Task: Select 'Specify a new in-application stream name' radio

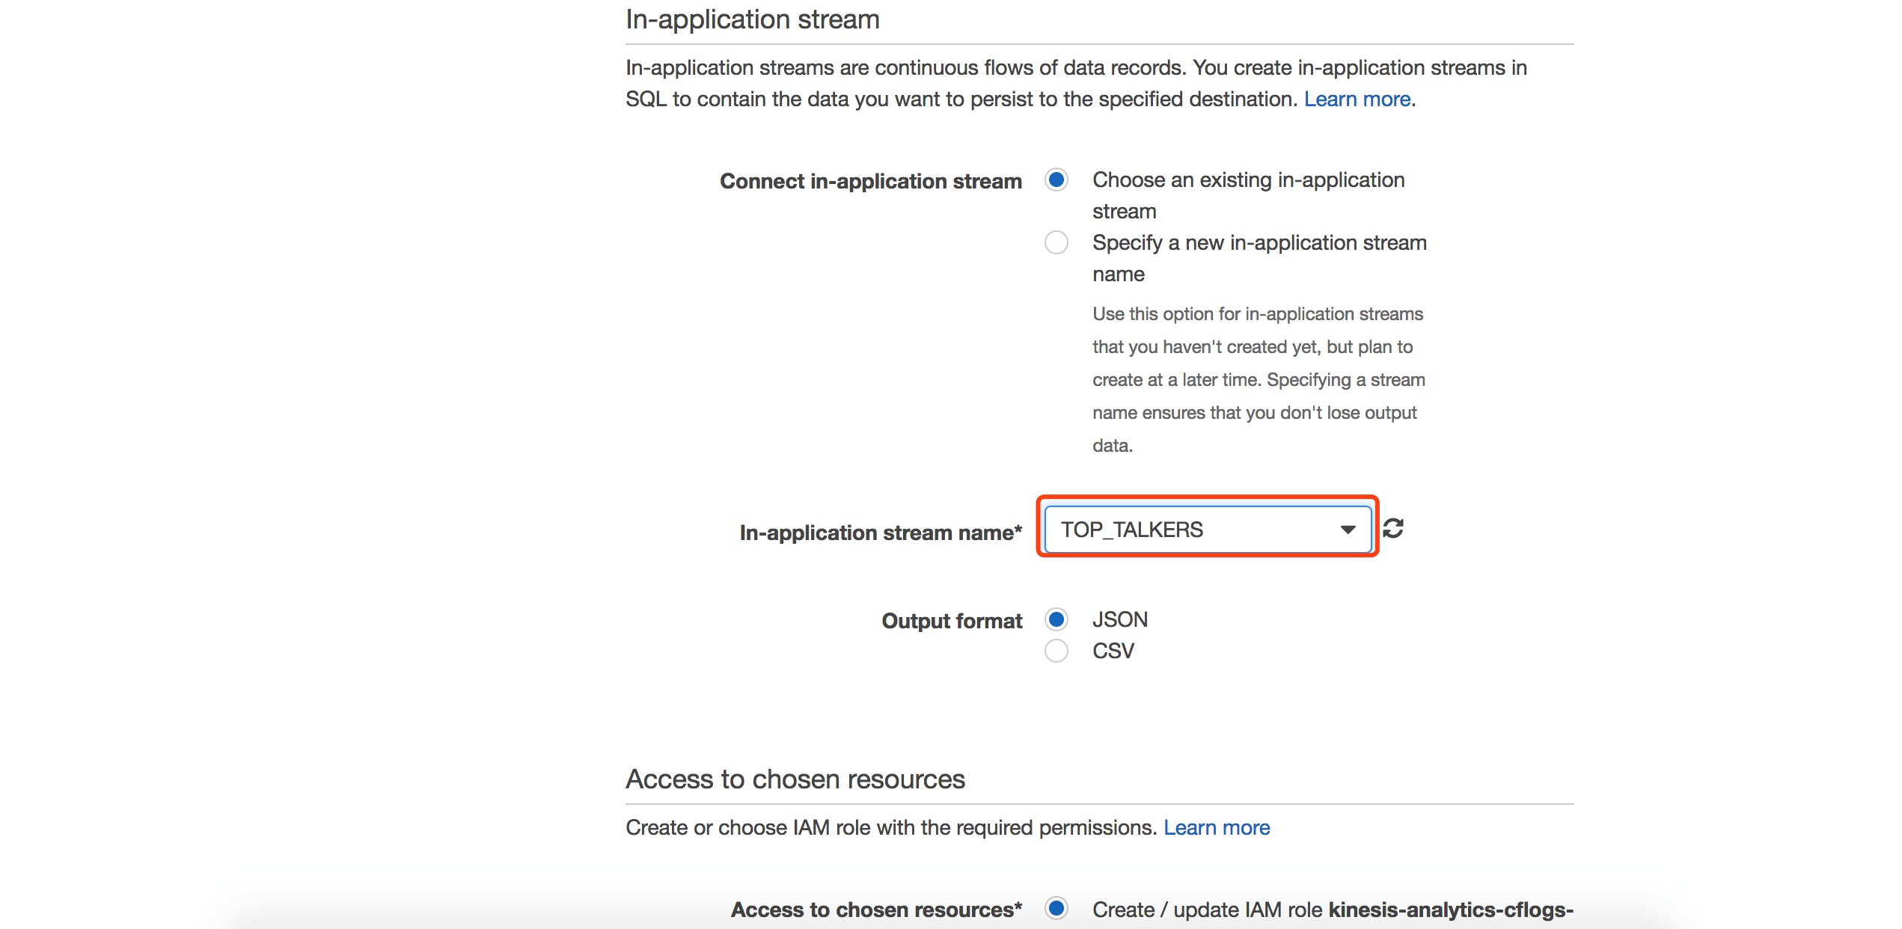Action: (1057, 243)
